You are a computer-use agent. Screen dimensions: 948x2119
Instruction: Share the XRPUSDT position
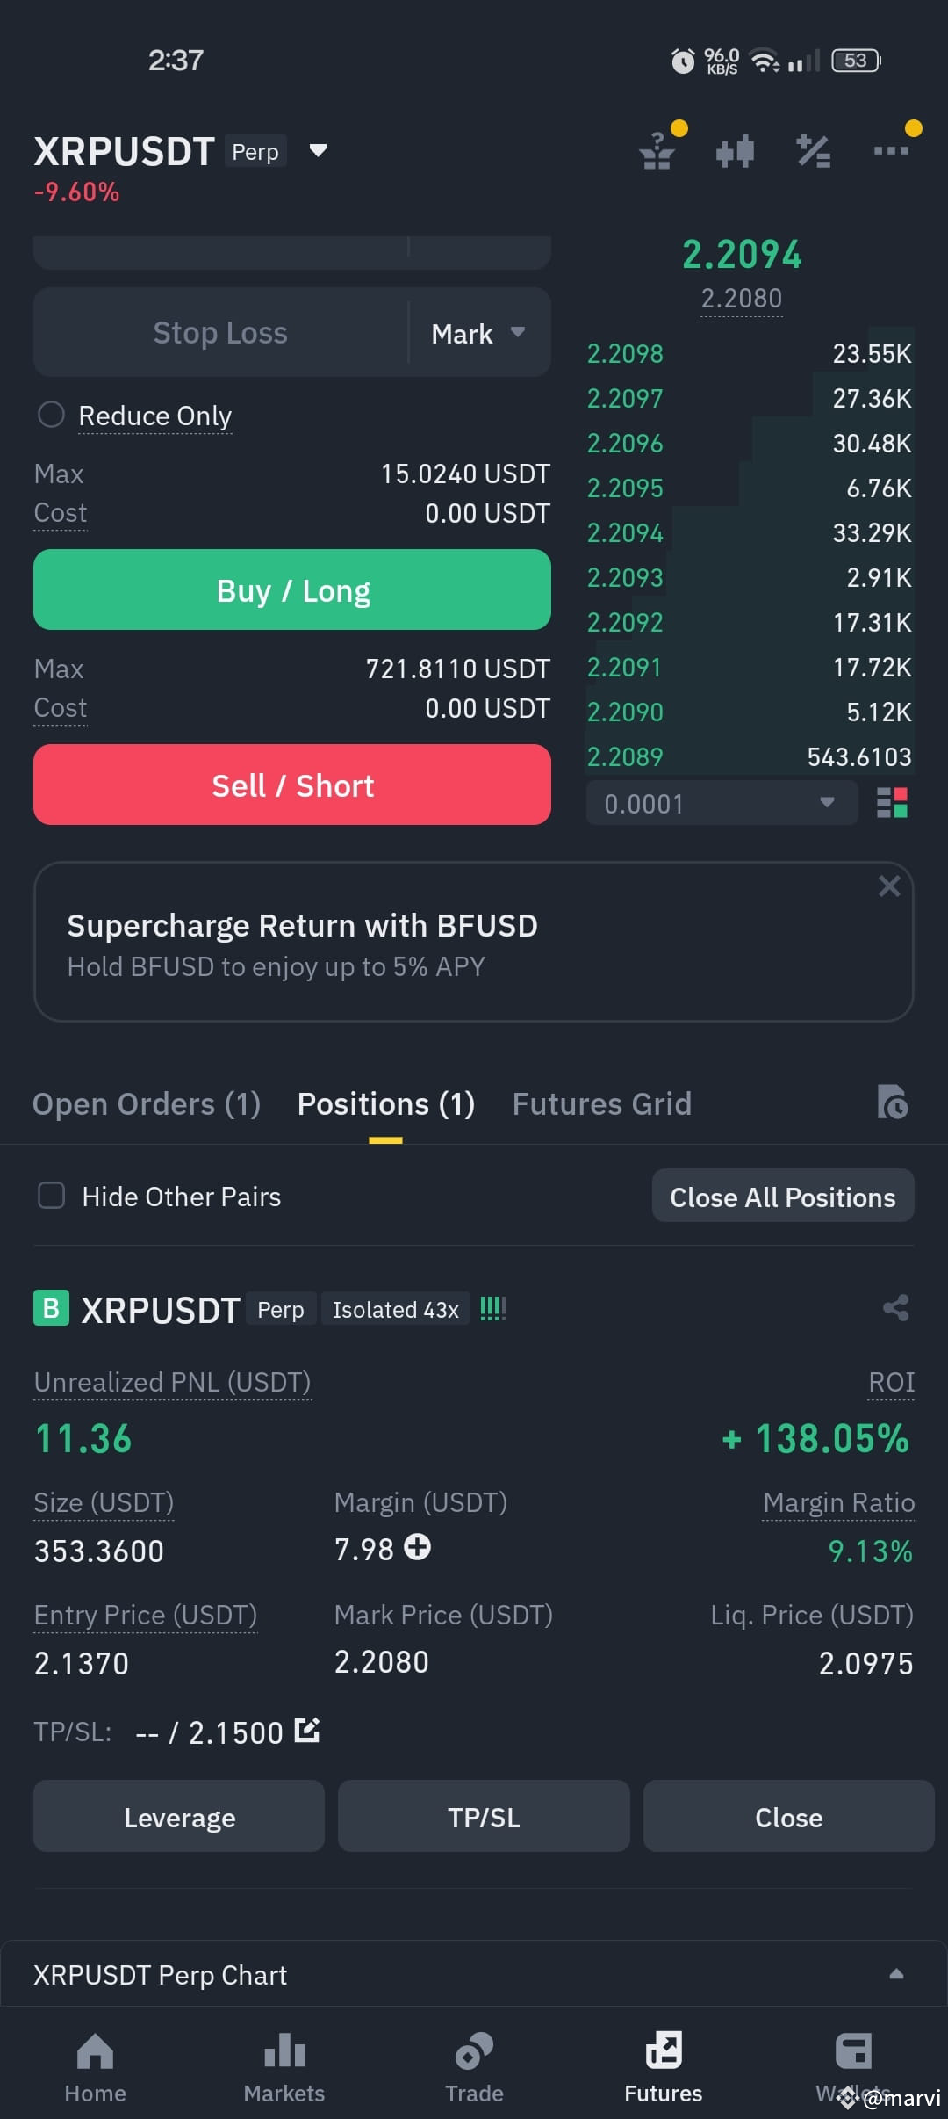pyautogui.click(x=895, y=1308)
